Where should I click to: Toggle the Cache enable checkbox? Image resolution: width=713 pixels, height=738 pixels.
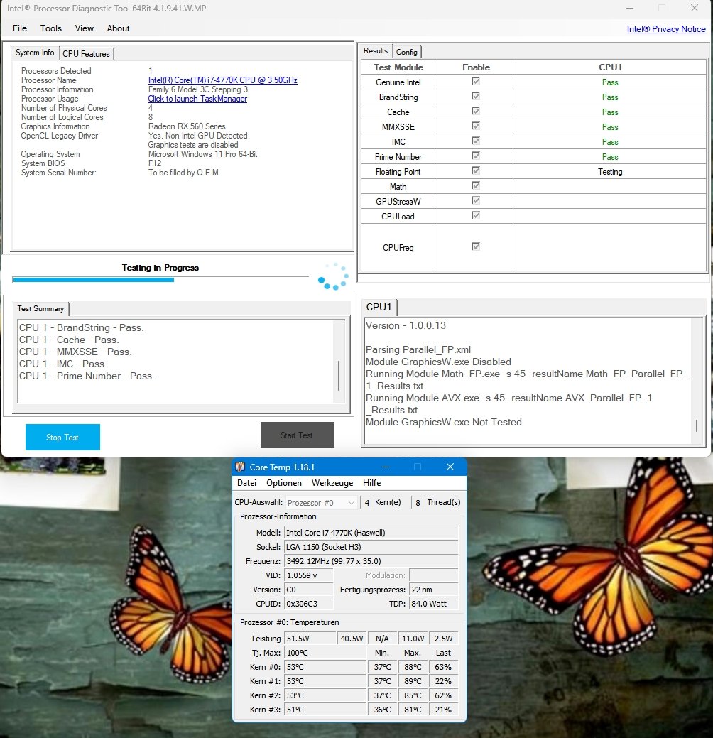476,111
